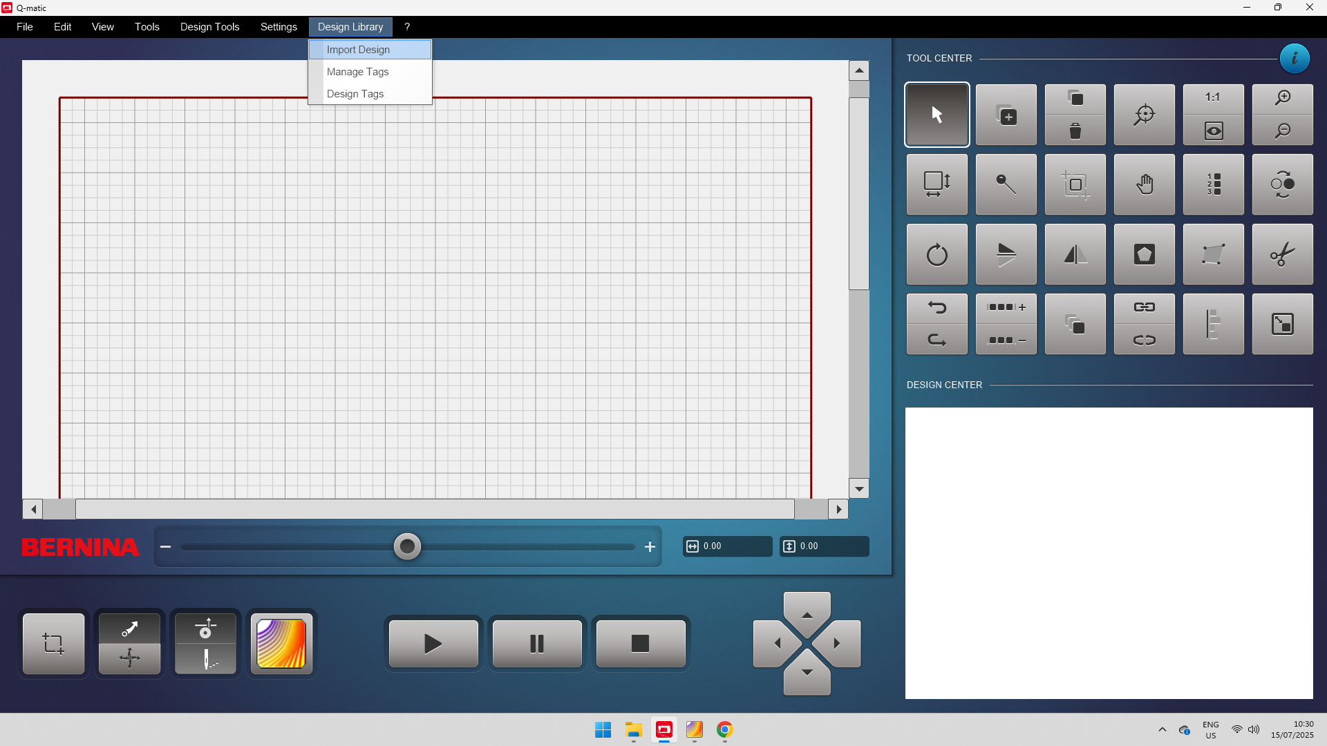The height and width of the screenshot is (746, 1327).
Task: Select the hand pan tool
Action: tap(1144, 184)
